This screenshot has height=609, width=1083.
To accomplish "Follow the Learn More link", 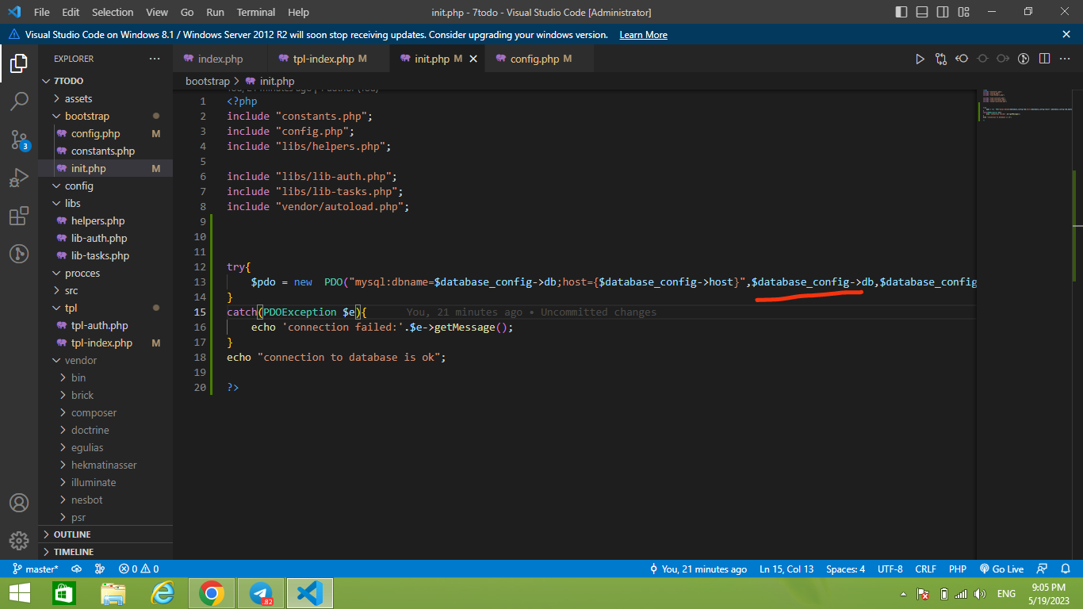I will [x=643, y=35].
